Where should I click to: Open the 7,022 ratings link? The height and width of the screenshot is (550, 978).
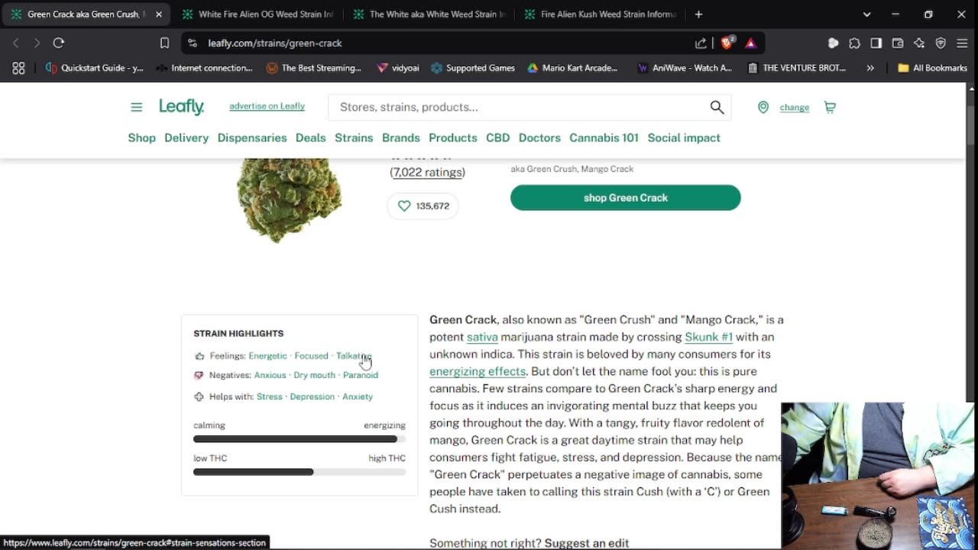[427, 173]
